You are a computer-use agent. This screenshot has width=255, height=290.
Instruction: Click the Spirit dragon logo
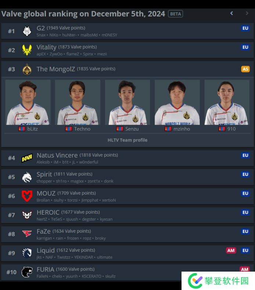tap(27, 177)
